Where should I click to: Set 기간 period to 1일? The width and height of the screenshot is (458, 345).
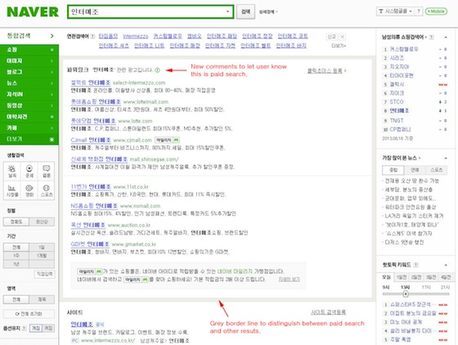[x=42, y=247]
